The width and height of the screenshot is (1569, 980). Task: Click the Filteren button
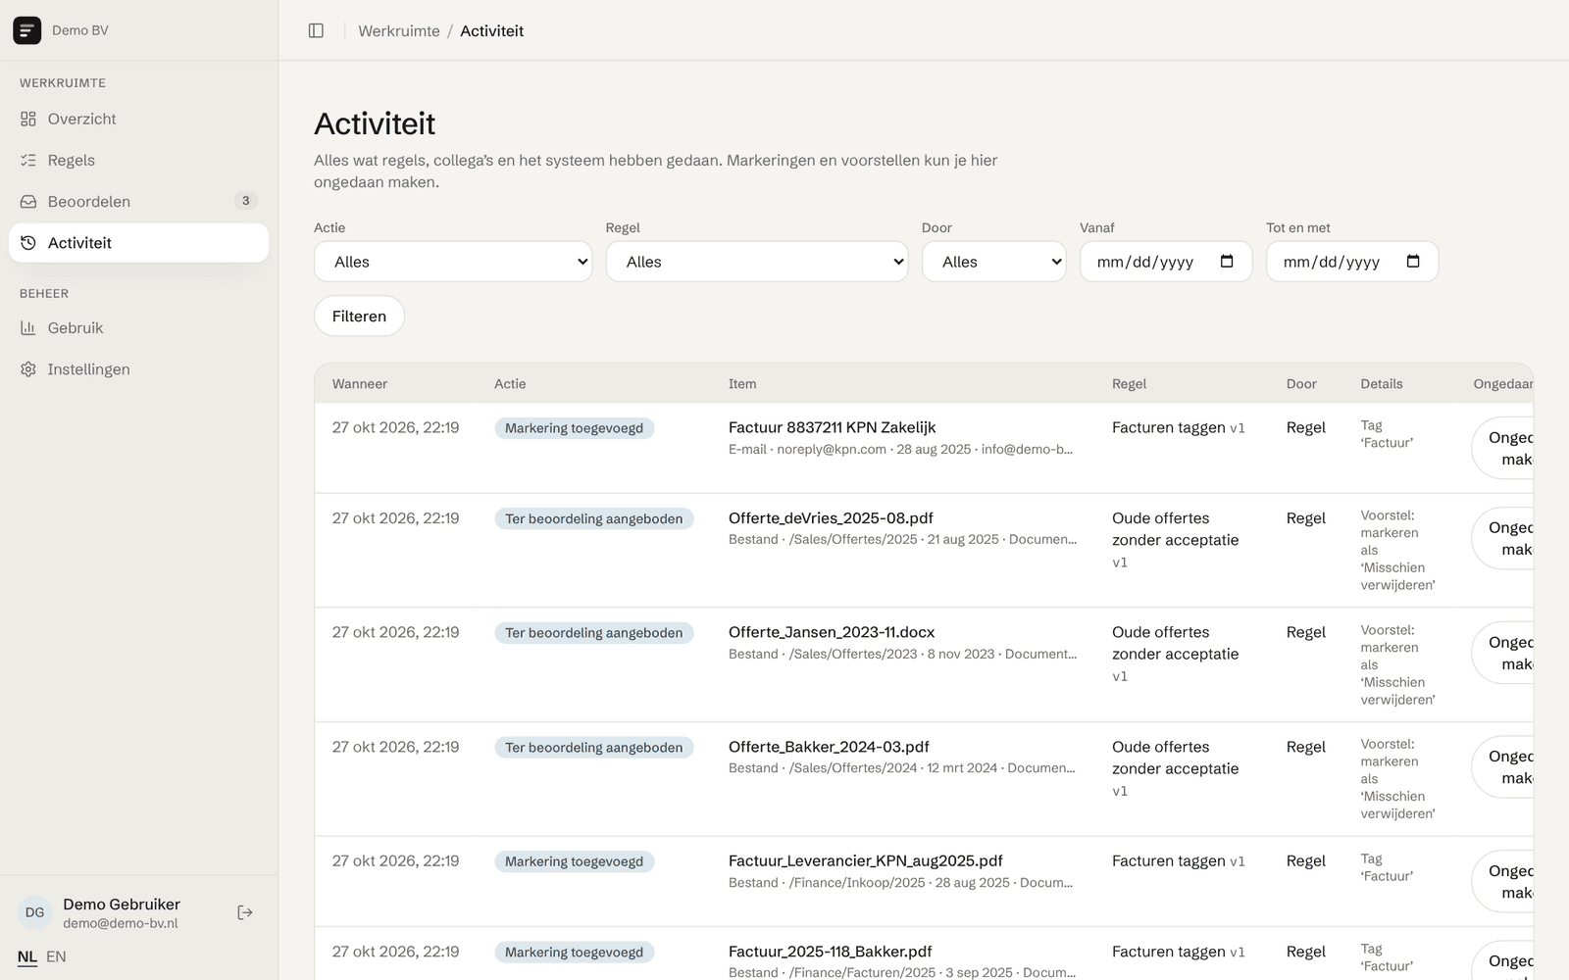[x=359, y=316]
